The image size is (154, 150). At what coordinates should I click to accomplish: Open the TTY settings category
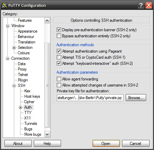click(x=28, y=113)
